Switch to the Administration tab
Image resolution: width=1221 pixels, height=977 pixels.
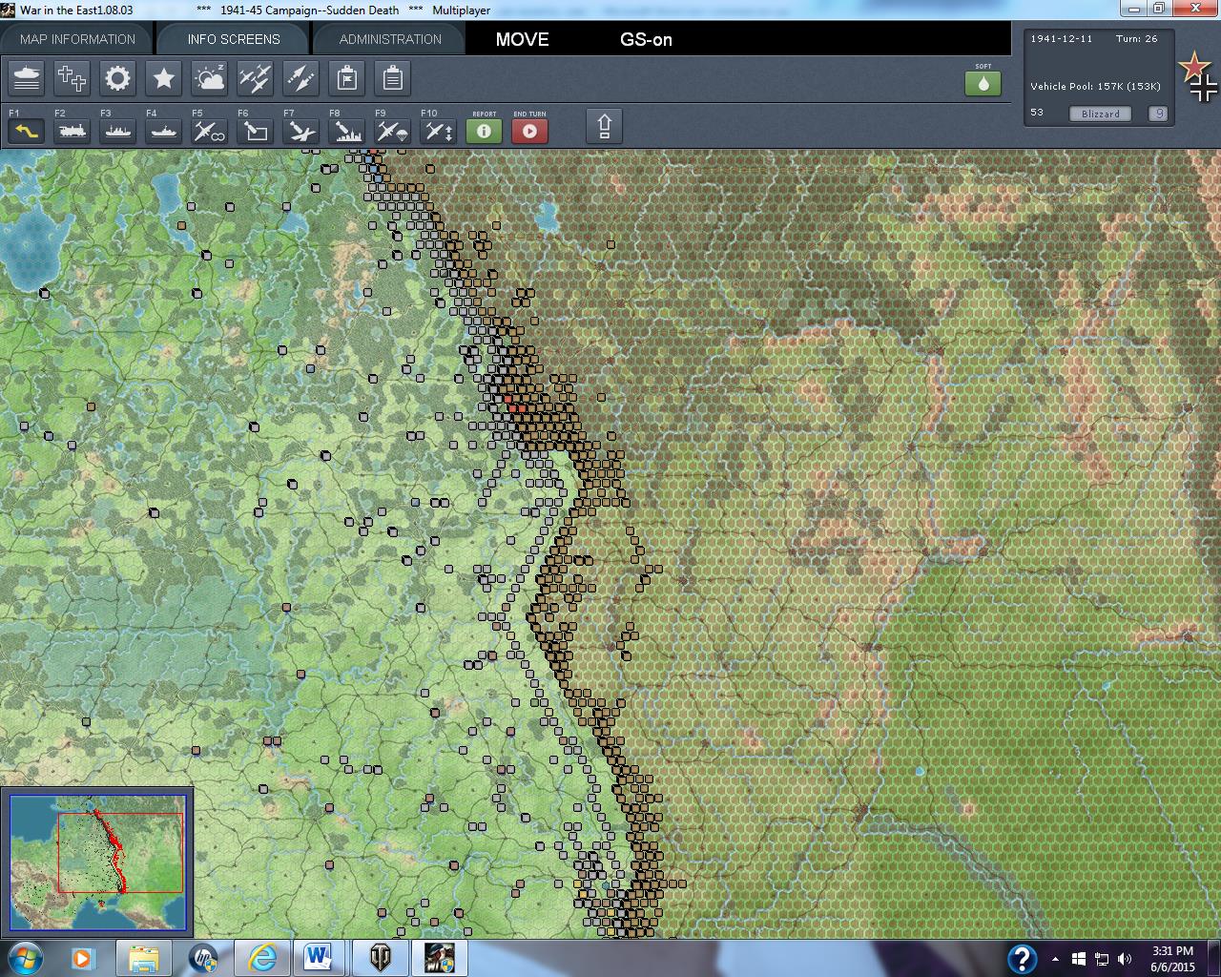(390, 39)
